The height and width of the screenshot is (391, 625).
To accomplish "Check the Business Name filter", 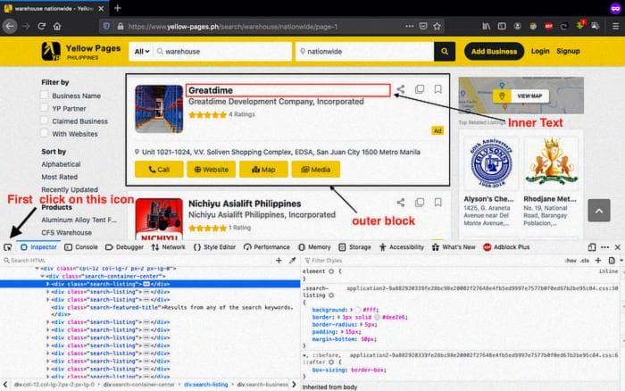I will pyautogui.click(x=45, y=96).
